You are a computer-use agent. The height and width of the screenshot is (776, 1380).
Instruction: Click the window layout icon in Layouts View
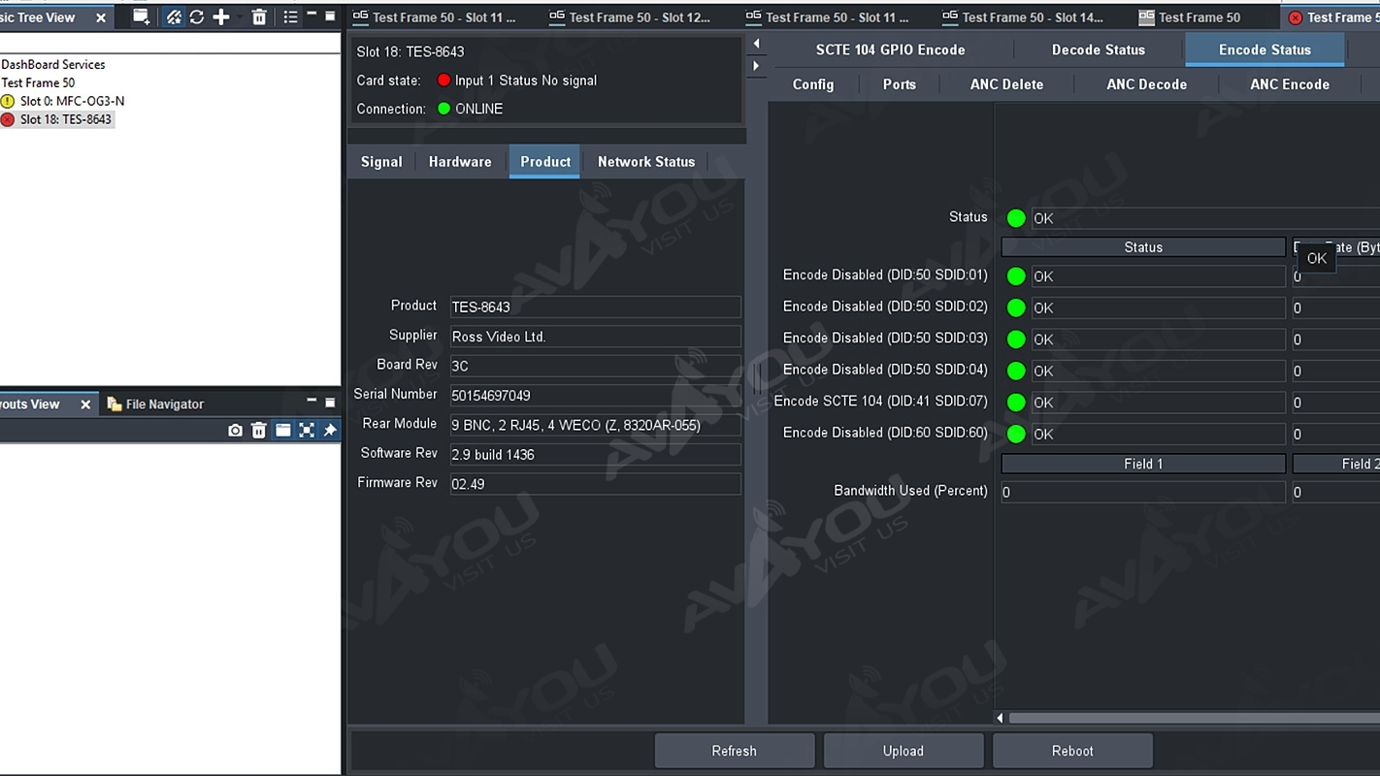tap(282, 430)
